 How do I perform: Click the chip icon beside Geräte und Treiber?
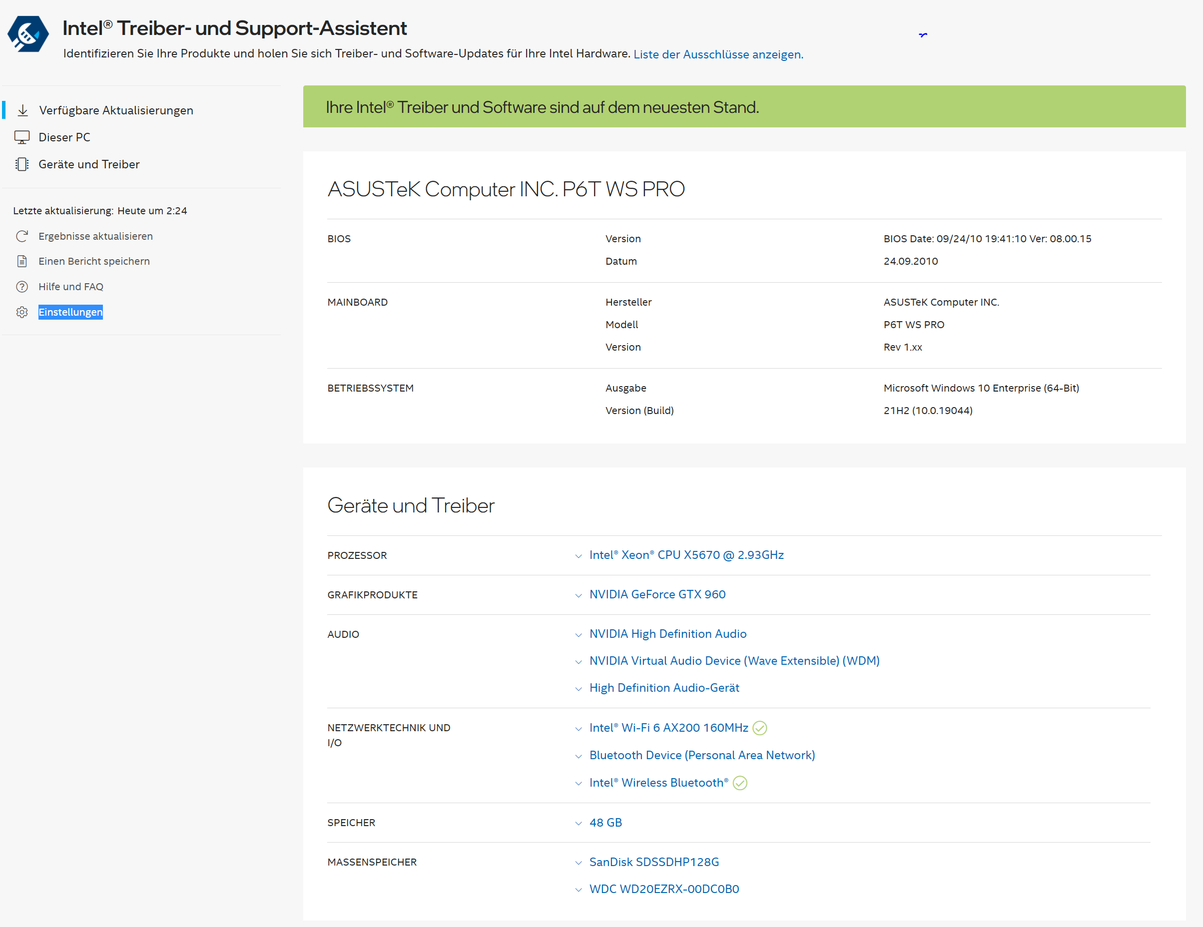click(x=22, y=165)
